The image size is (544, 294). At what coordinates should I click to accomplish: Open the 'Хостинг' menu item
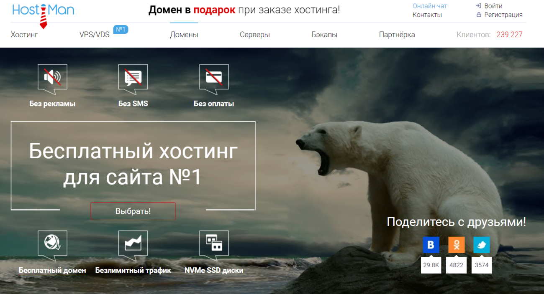(24, 35)
